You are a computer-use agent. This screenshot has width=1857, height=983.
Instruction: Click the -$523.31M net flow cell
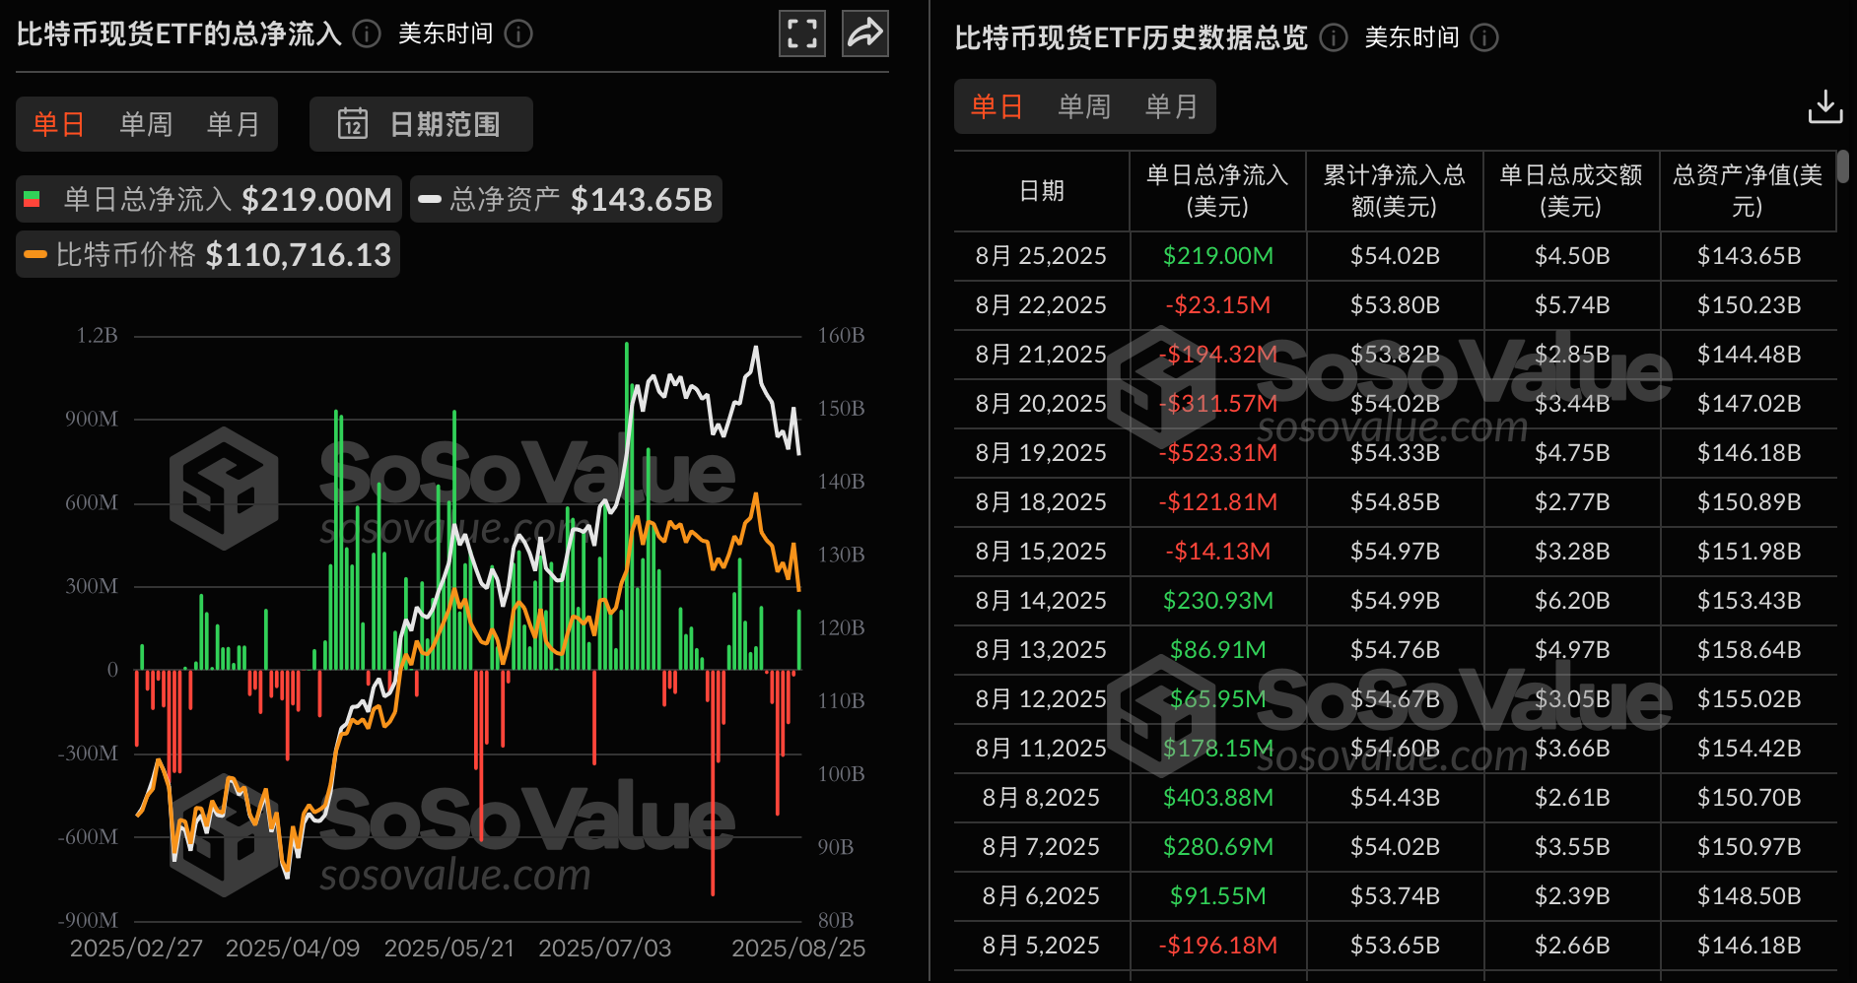(1218, 453)
